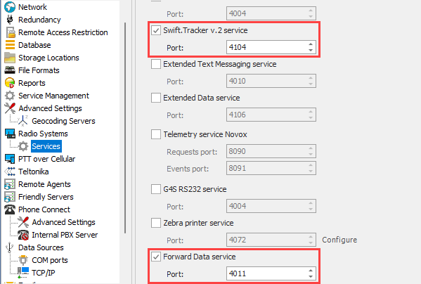Open Internal PBX Server settings
Image resolution: width=421 pixels, height=284 pixels.
pos(65,235)
